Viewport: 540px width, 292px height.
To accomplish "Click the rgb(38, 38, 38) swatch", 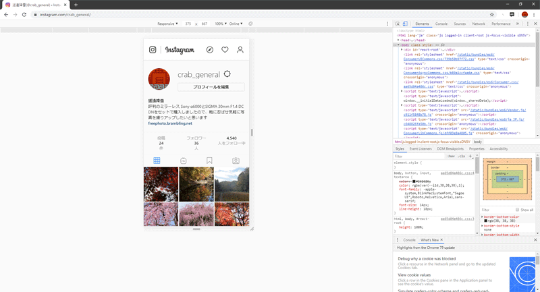I will pyautogui.click(x=485, y=221).
